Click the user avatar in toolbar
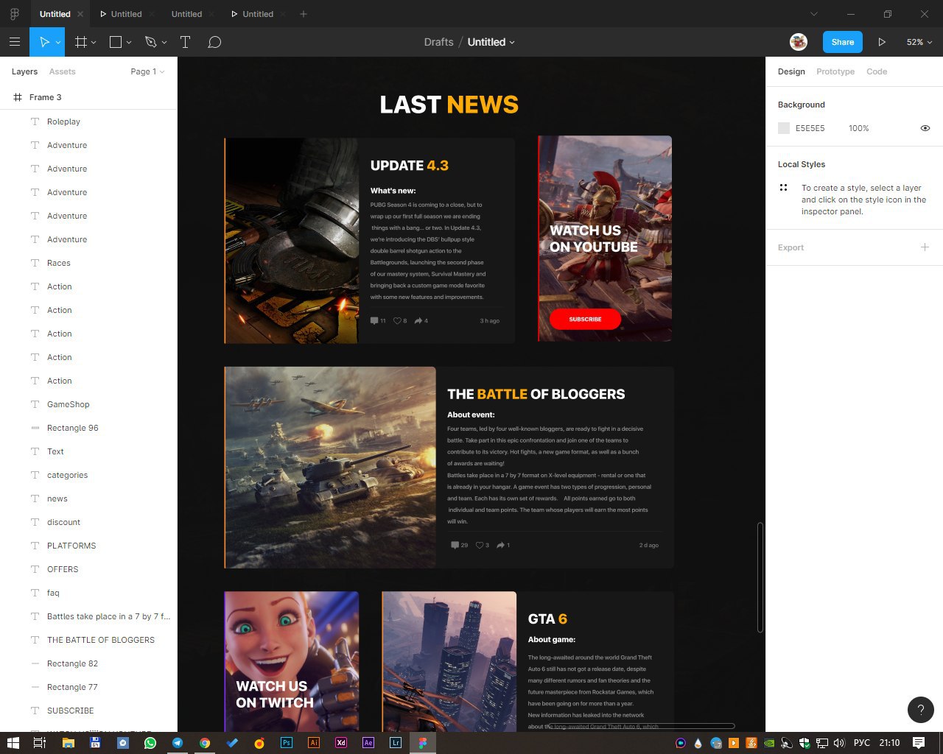The image size is (943, 754). [799, 42]
